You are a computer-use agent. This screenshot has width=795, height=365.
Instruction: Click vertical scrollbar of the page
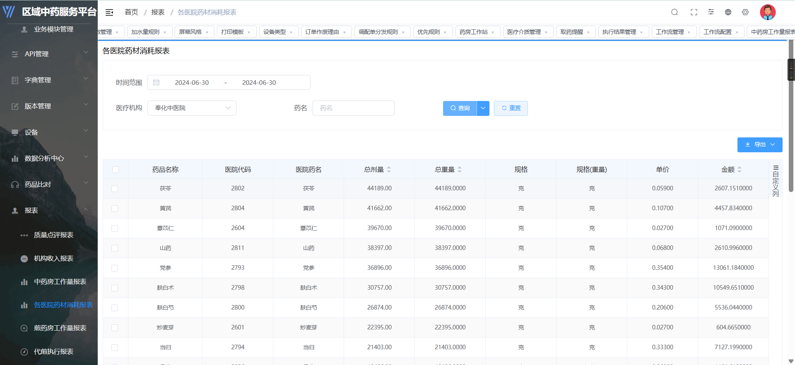point(791,116)
